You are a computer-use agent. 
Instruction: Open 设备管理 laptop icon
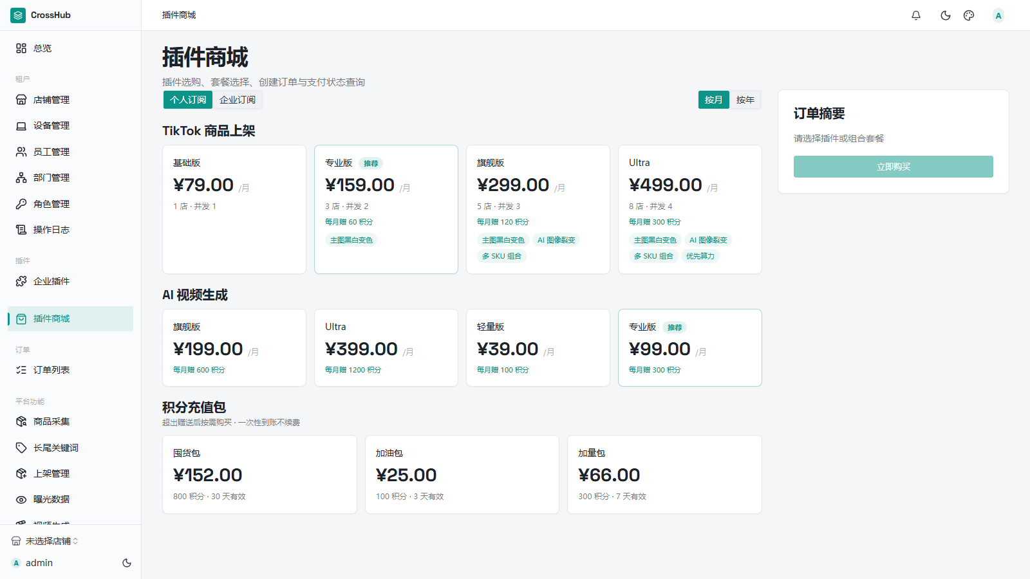[x=21, y=126]
